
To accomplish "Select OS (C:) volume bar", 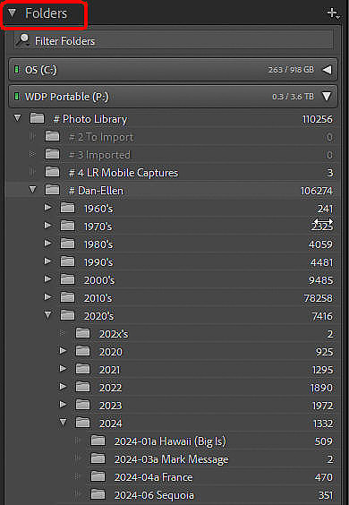I will pos(174,70).
